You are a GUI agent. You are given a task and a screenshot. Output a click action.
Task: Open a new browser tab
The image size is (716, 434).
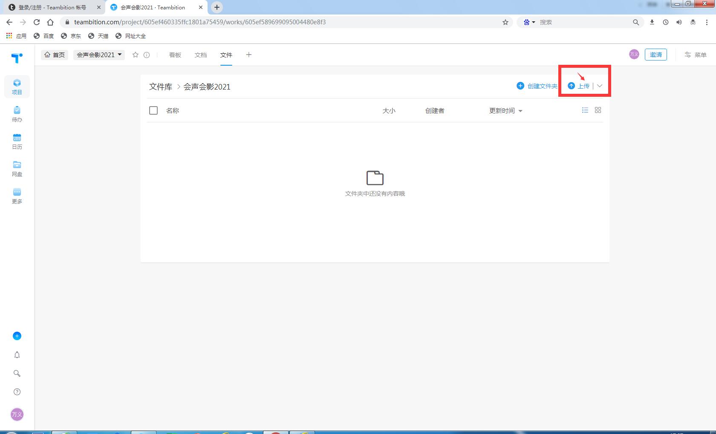[x=217, y=7]
